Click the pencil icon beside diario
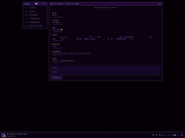This screenshot has width=185, height=138. (26, 11)
